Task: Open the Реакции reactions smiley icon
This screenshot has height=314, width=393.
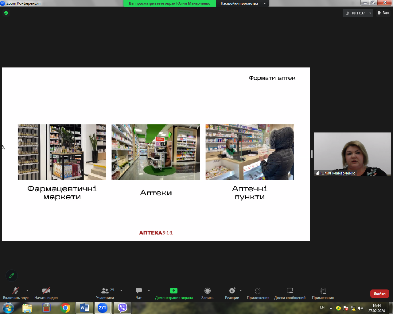Action: coord(232,290)
